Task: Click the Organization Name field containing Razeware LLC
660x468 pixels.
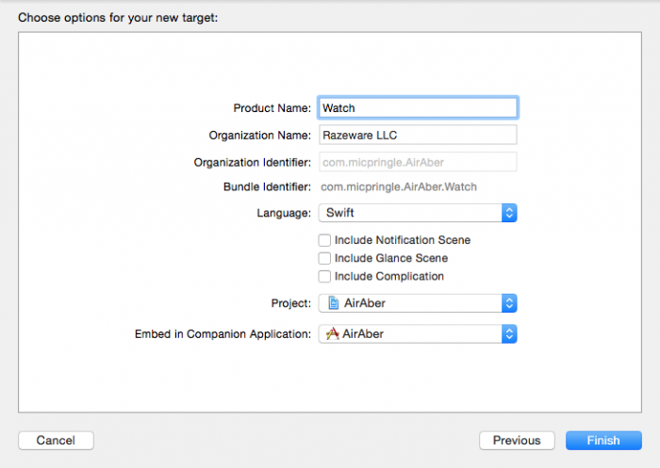Action: pos(418,136)
